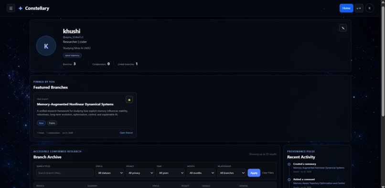Click the 'Created a summary' timeline dot
The image size is (385, 188).
tap(289, 164)
